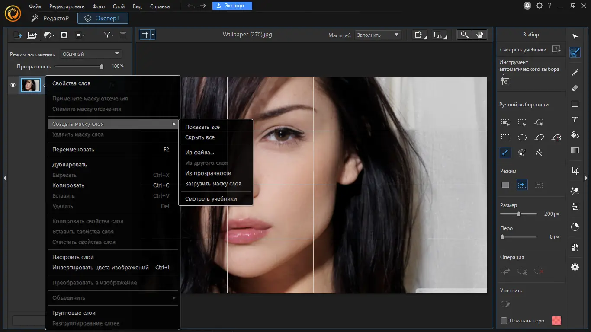The image size is (591, 332).
Task: Toggle visibility eye of the layer
Action: click(x=13, y=85)
